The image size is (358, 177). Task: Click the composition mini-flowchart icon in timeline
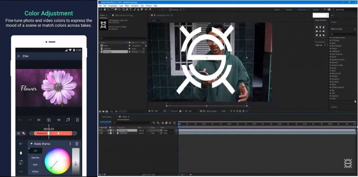[154, 123]
